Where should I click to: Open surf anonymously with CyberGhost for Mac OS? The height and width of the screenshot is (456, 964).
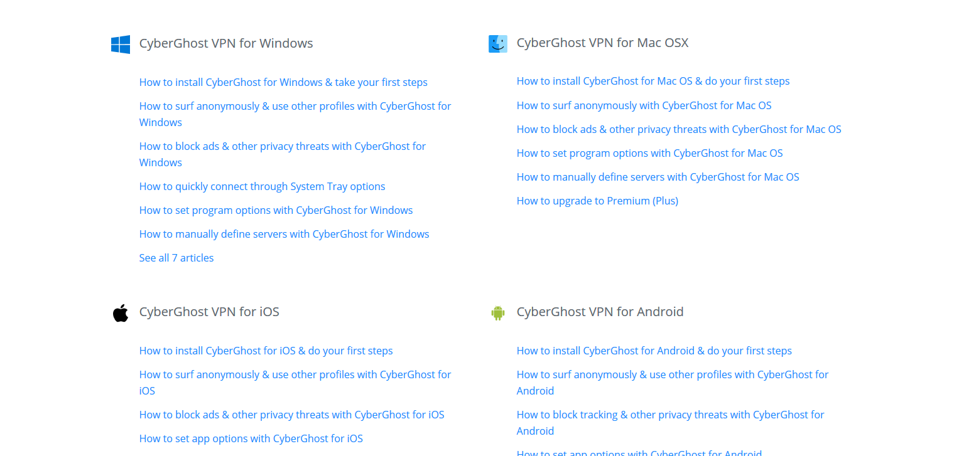tap(644, 105)
